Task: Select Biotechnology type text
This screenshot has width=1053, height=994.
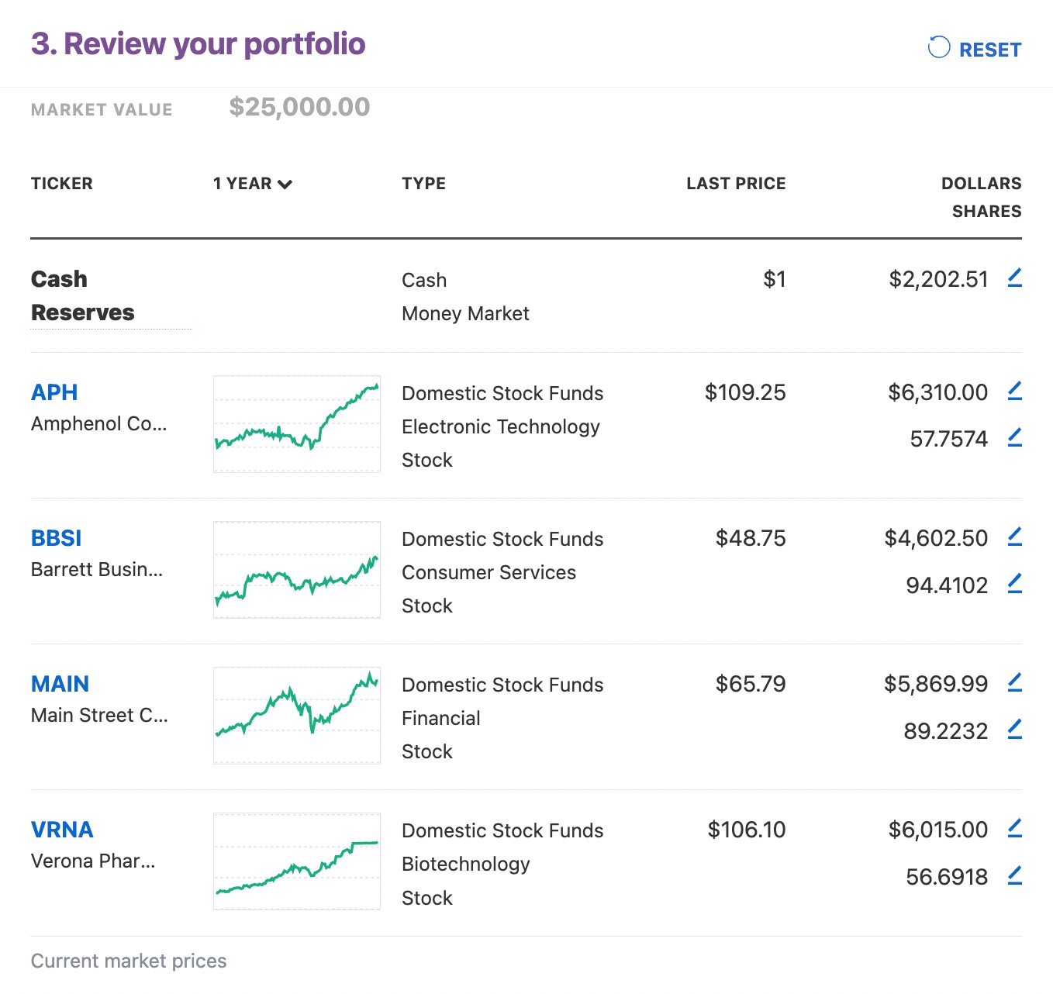Action: point(466,864)
